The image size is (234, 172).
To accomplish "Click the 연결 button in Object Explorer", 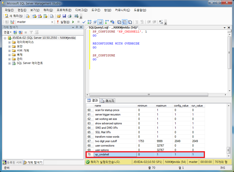I will click(x=8, y=32).
